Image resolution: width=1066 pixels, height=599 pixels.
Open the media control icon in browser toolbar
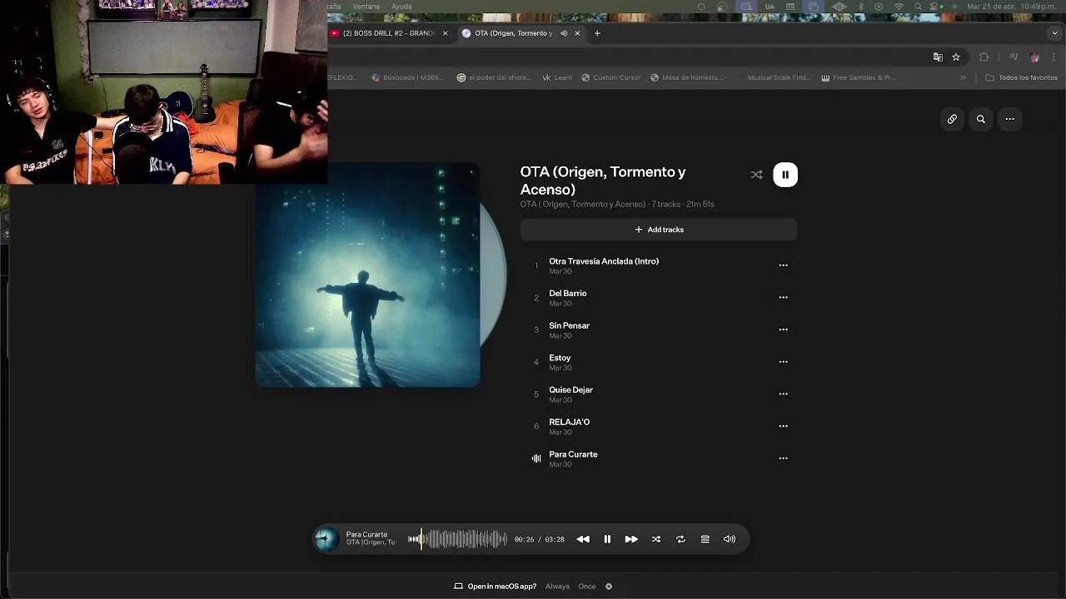point(1014,57)
